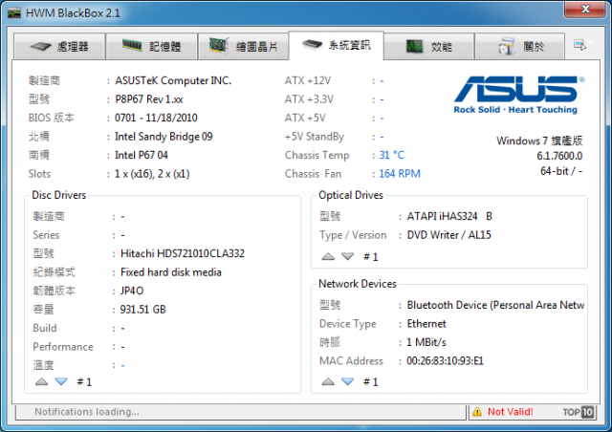Click the 64-bit / - text

pos(561,171)
